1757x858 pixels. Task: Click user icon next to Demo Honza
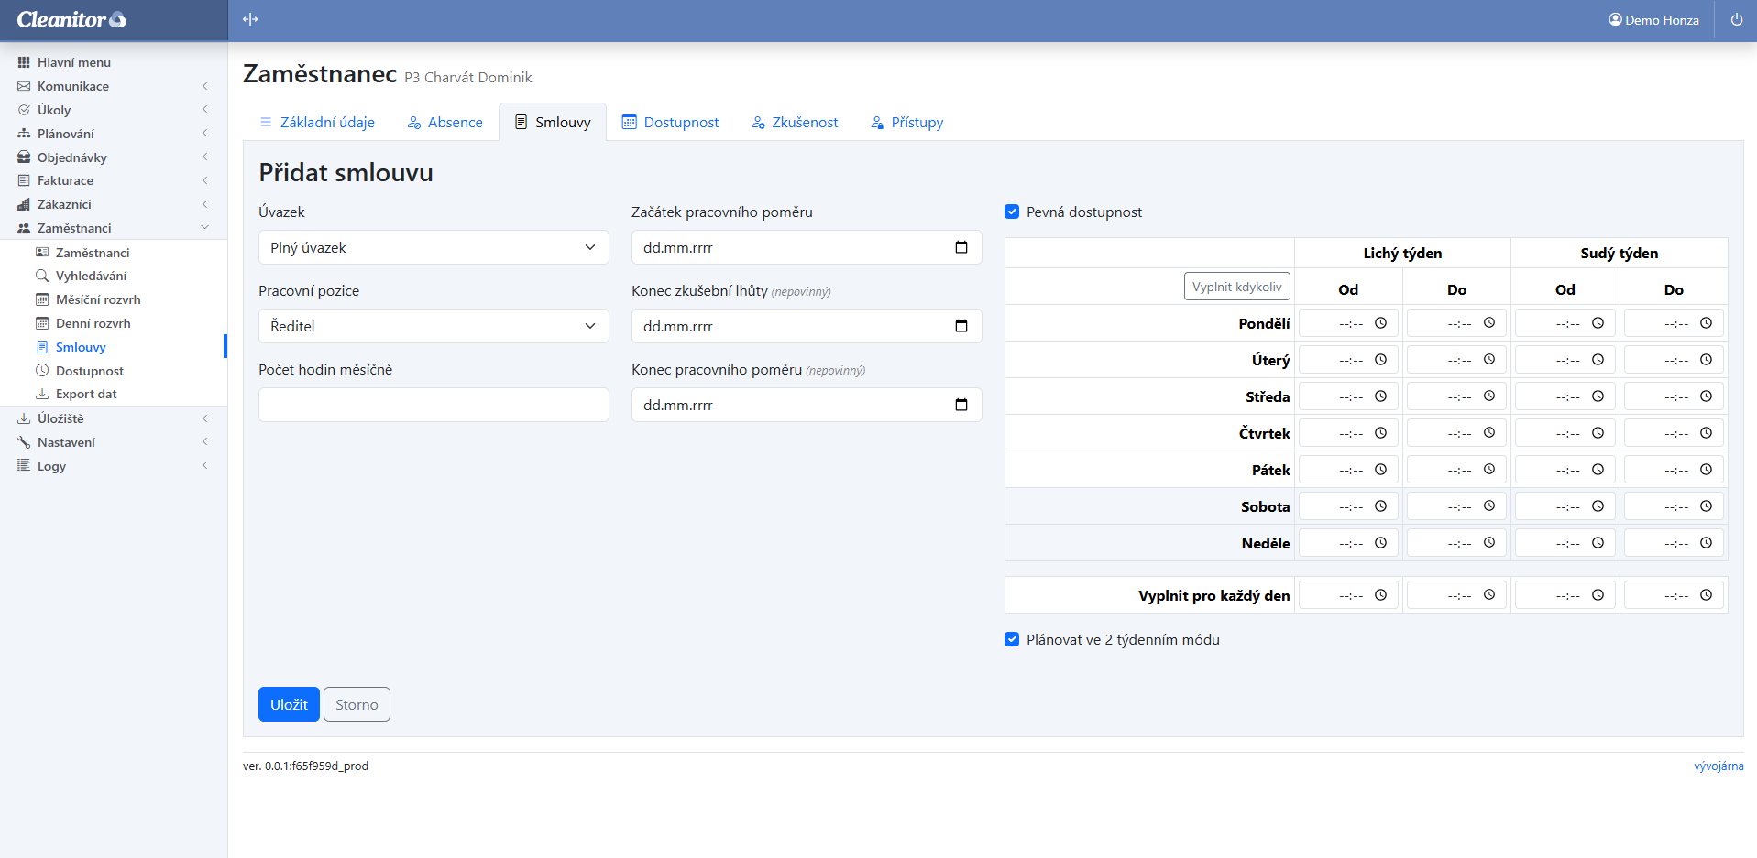pos(1615,19)
